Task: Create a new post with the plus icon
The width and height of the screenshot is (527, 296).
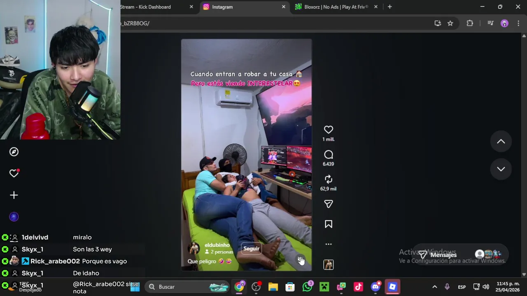Action: point(14,195)
